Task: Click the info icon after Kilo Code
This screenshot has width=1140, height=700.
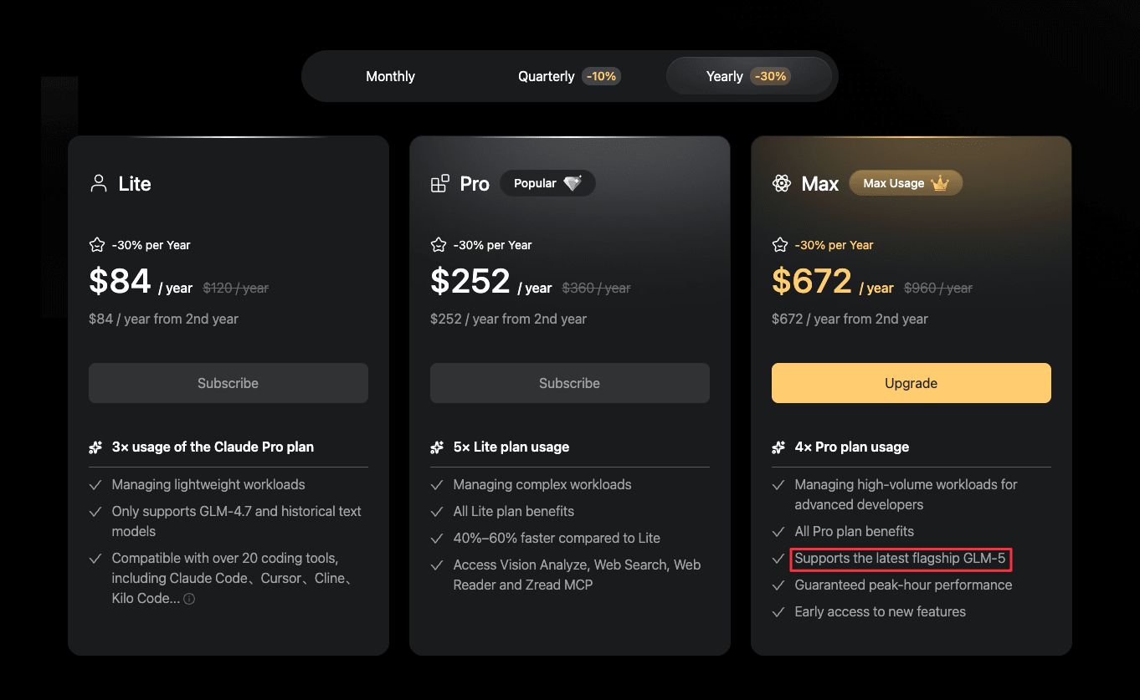Action: (x=189, y=599)
